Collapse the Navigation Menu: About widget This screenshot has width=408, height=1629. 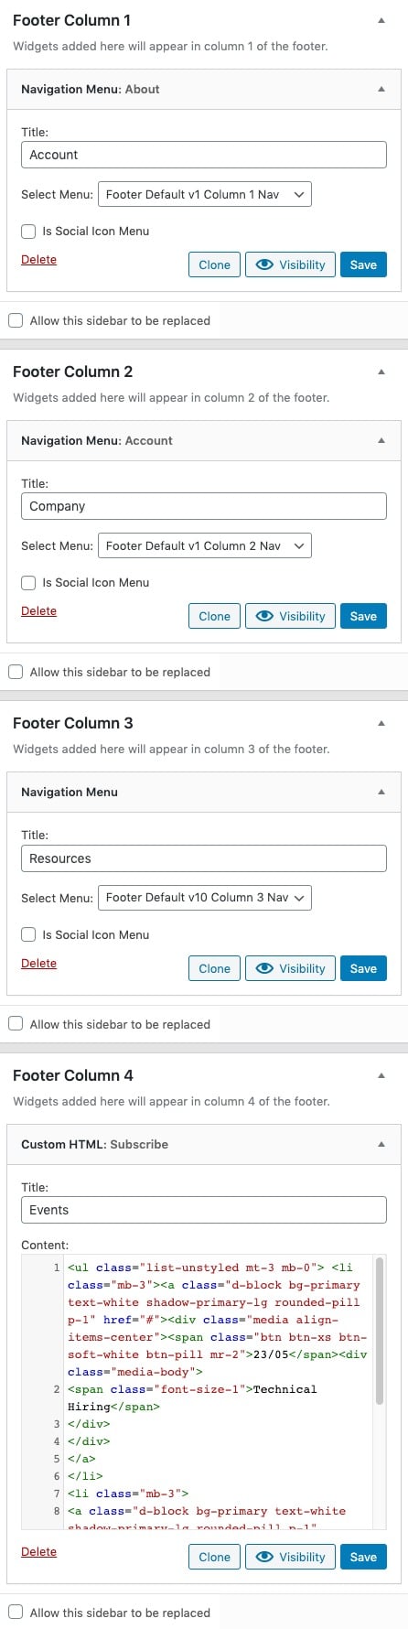[x=381, y=89]
